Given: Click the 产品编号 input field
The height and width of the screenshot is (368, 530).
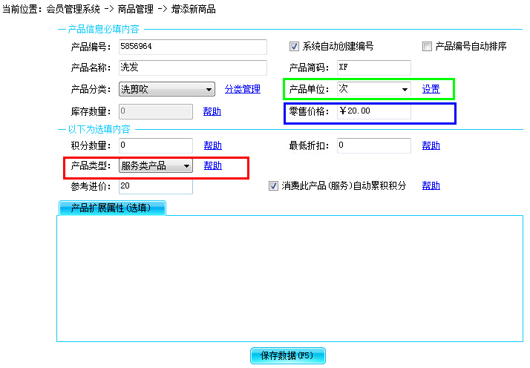Looking at the screenshot, I should 192,47.
